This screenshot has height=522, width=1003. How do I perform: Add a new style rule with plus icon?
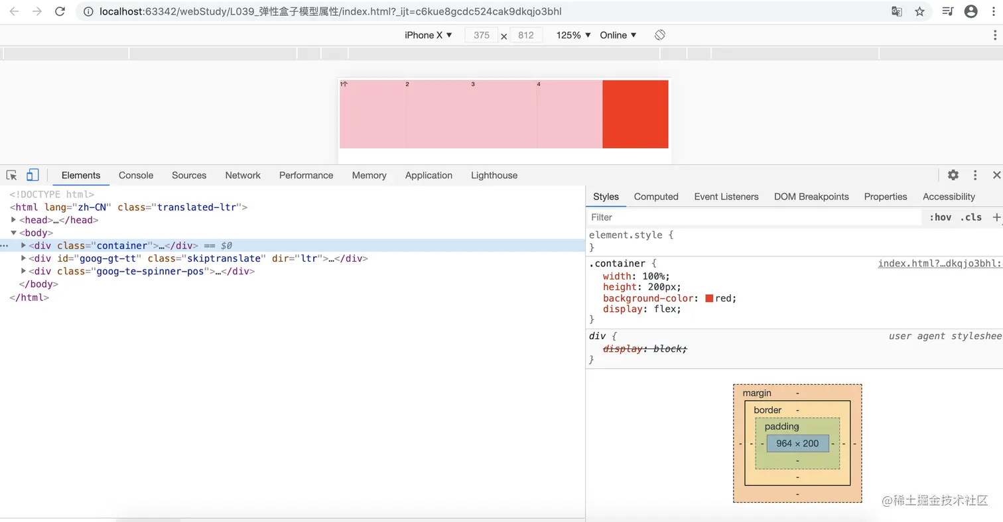996,217
